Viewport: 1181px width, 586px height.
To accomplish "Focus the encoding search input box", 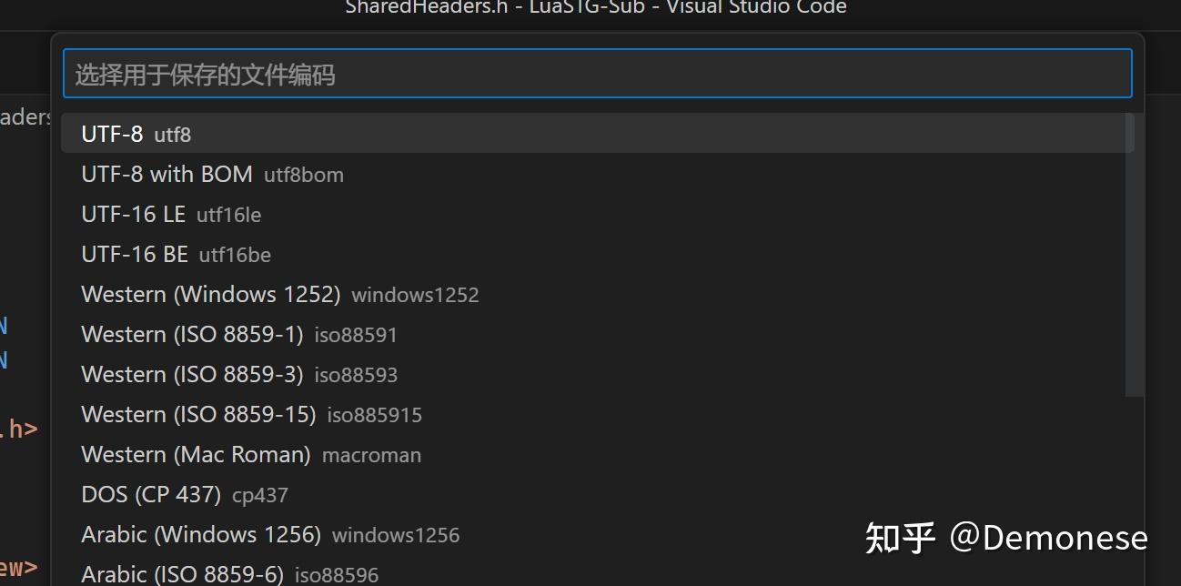I will coord(597,74).
